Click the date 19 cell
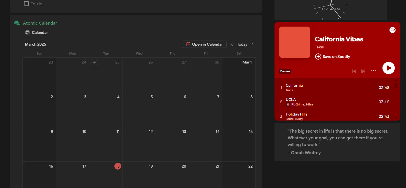Viewport: 406px width, 188px height. (139, 175)
